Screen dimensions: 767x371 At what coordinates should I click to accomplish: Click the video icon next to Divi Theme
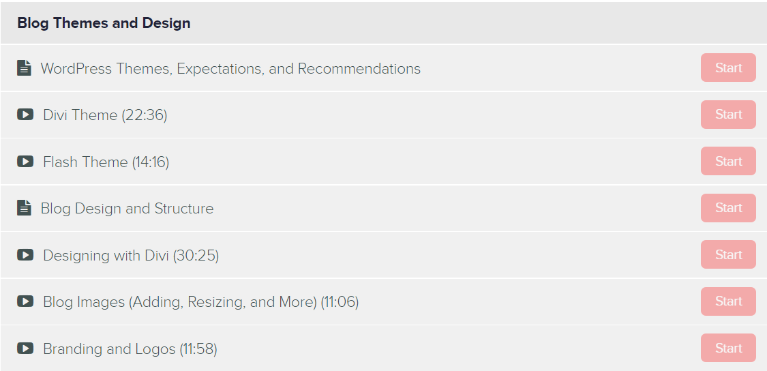[25, 115]
